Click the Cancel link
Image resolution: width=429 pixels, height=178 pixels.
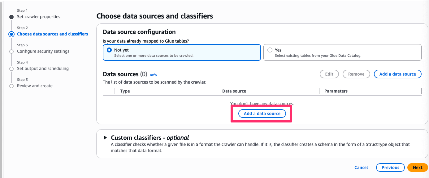(361, 168)
